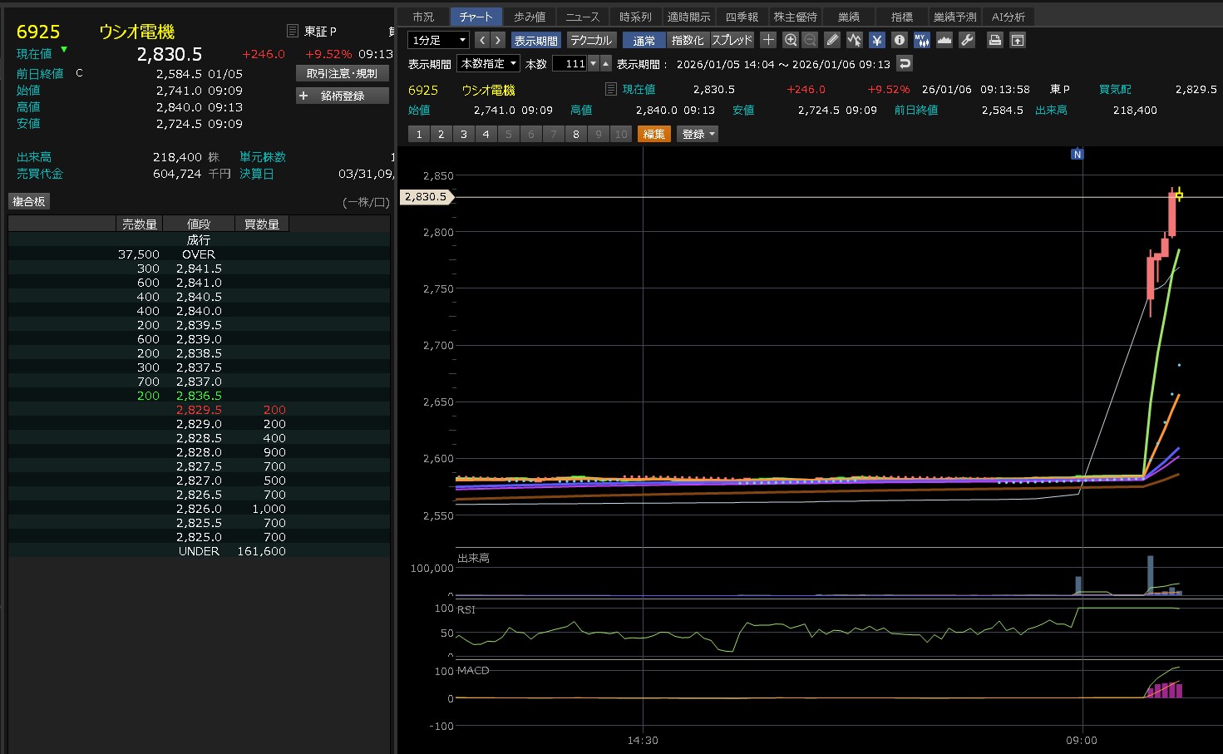Viewport: 1223px width, 754px height.
Task: Click the reset display period arrow icon
Action: point(905,63)
